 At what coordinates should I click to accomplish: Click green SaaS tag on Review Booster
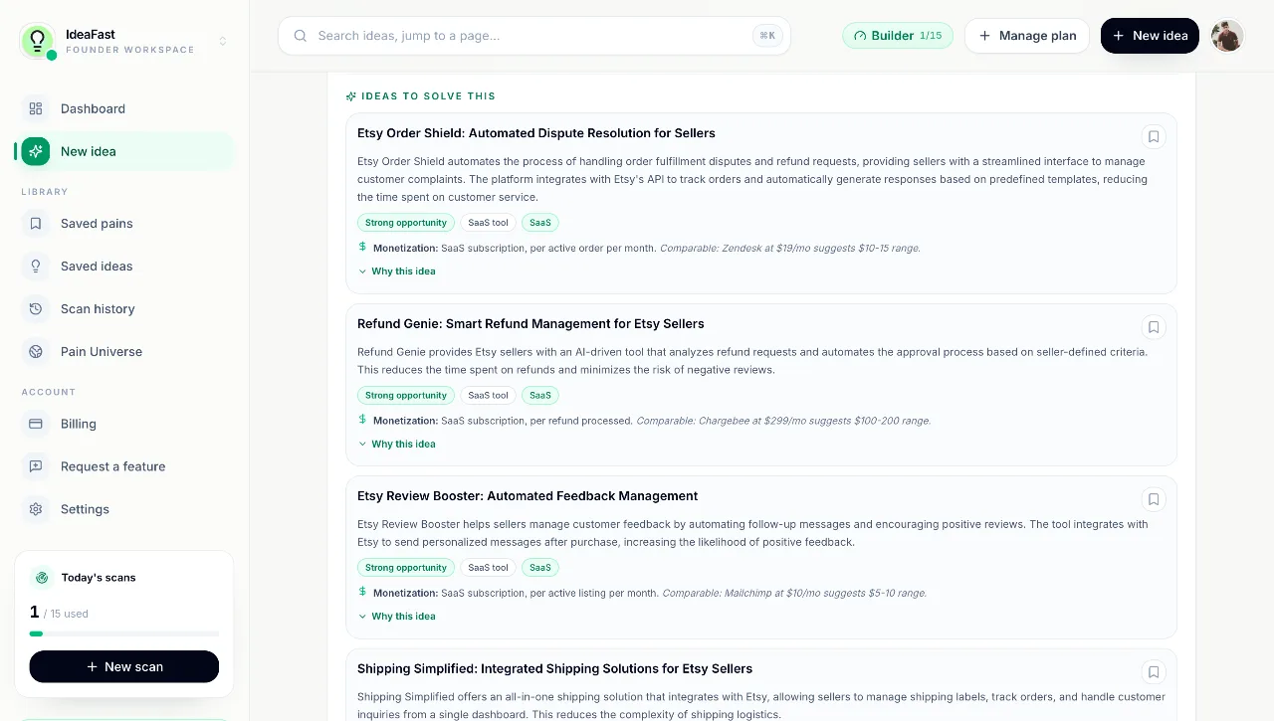click(540, 568)
